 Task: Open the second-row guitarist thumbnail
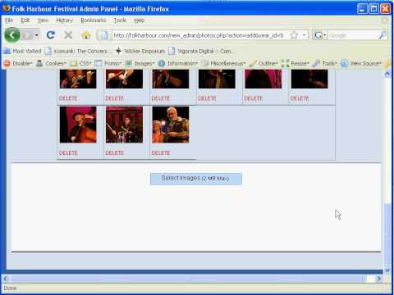tap(124, 125)
